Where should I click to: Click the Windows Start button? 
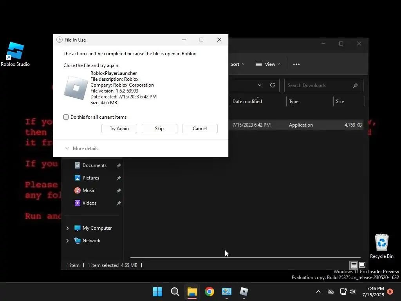coord(157,292)
